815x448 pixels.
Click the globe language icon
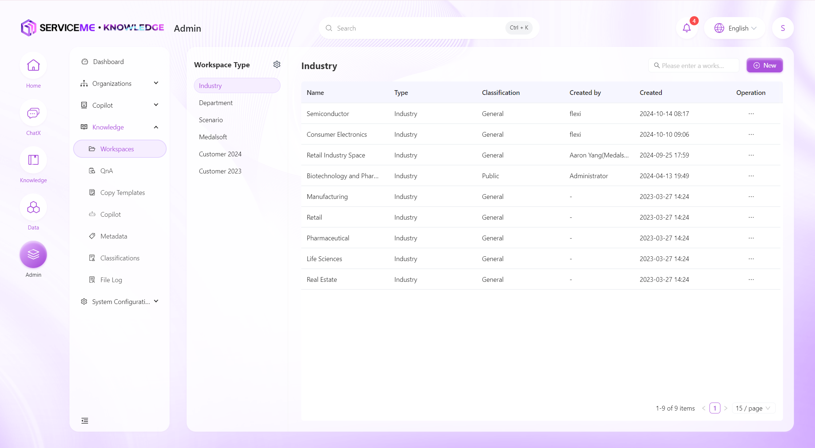point(719,28)
